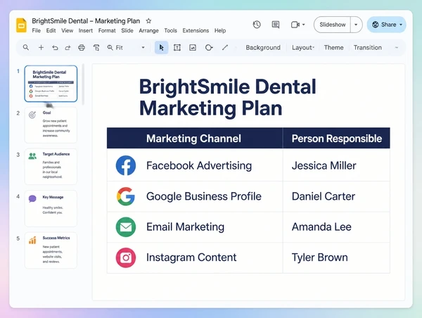The width and height of the screenshot is (422, 318).
Task: Click the Instagram icon in table
Action: (x=126, y=257)
